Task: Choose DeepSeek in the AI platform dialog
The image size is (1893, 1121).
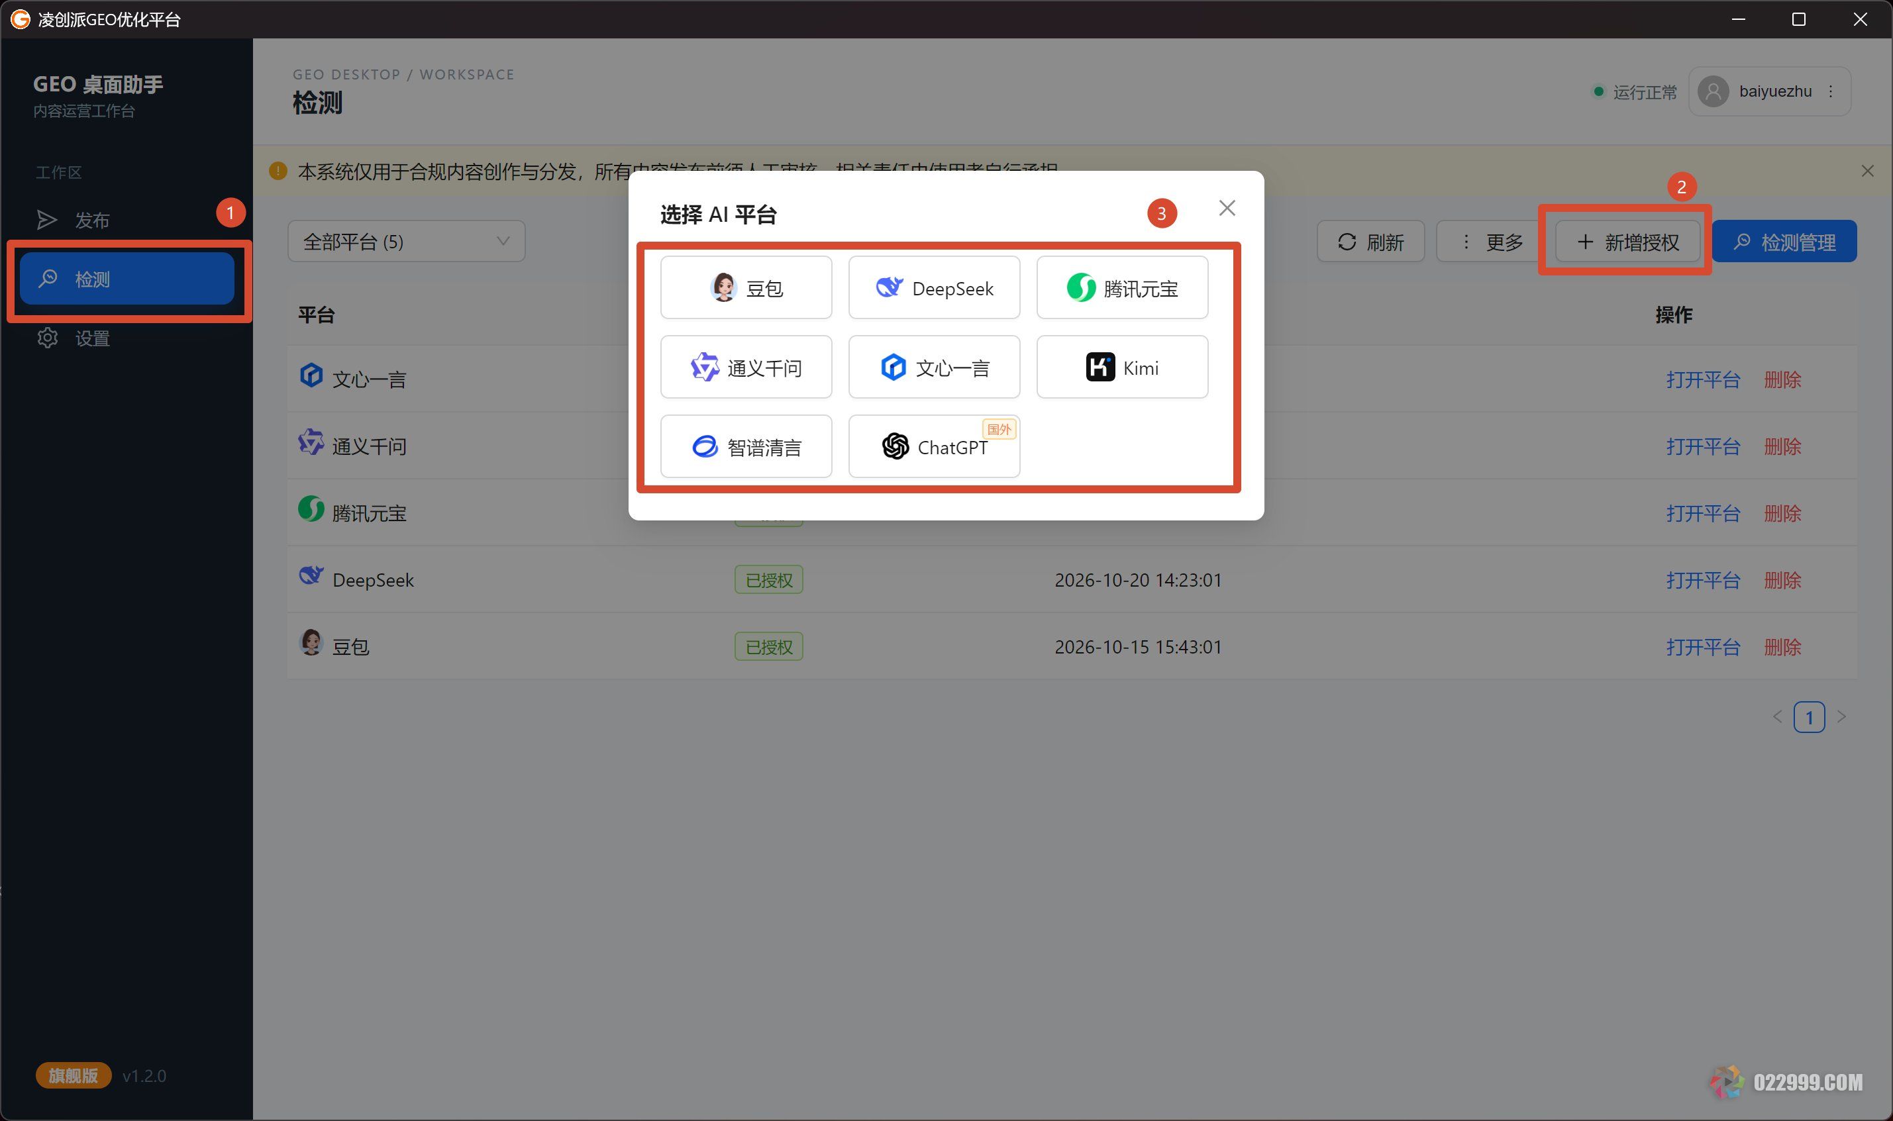Action: (x=934, y=288)
